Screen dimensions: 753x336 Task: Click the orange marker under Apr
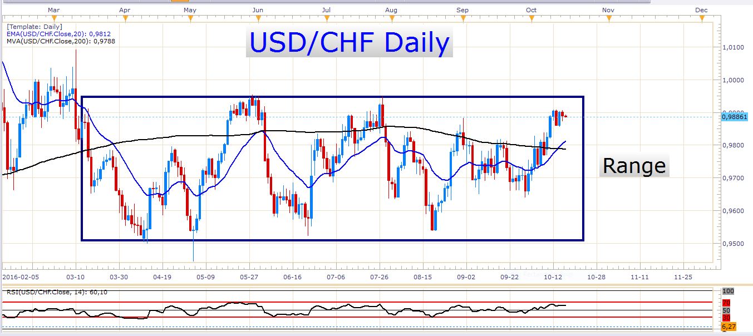coord(125,19)
